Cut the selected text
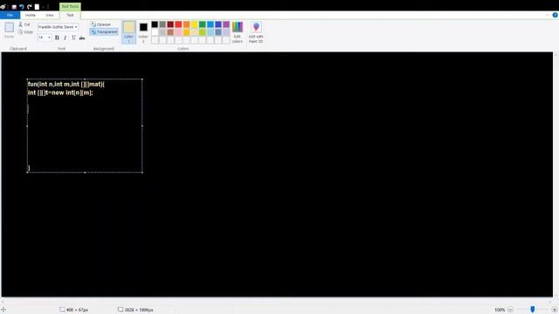Viewport: 559px width, 314px height. [x=24, y=24]
